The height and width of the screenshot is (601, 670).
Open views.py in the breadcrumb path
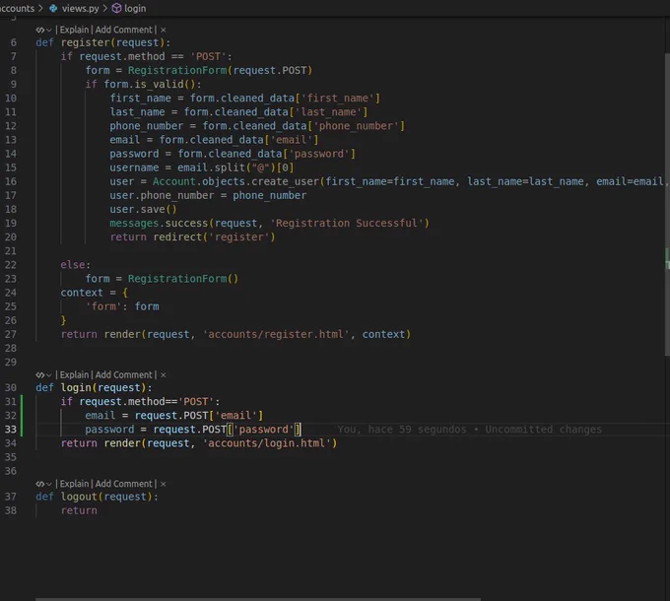80,8
